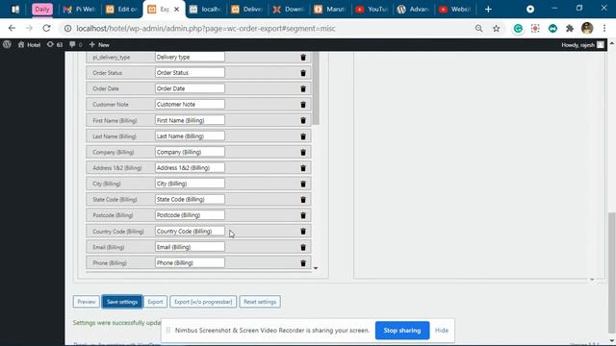This screenshot has width=616, height=346.
Task: Trash the Order Date field row
Action: pyautogui.click(x=303, y=88)
